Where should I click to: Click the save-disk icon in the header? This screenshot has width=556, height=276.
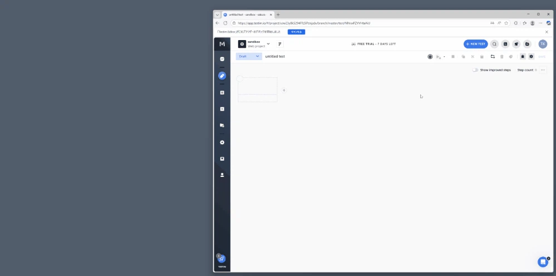click(505, 44)
